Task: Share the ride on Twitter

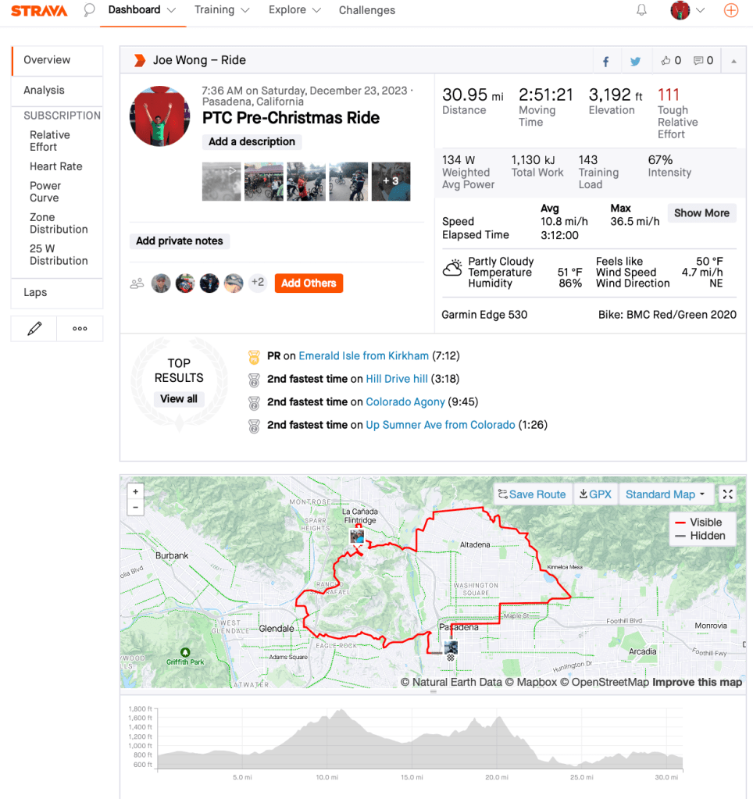Action: (x=635, y=61)
